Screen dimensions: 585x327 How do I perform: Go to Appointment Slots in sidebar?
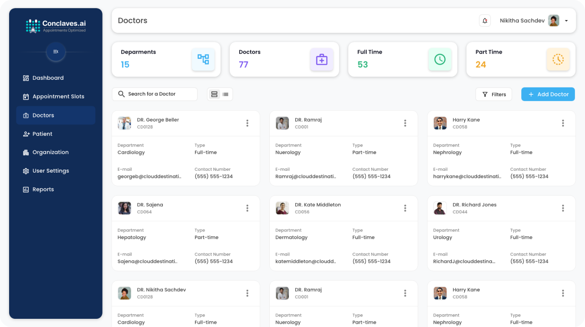(58, 97)
